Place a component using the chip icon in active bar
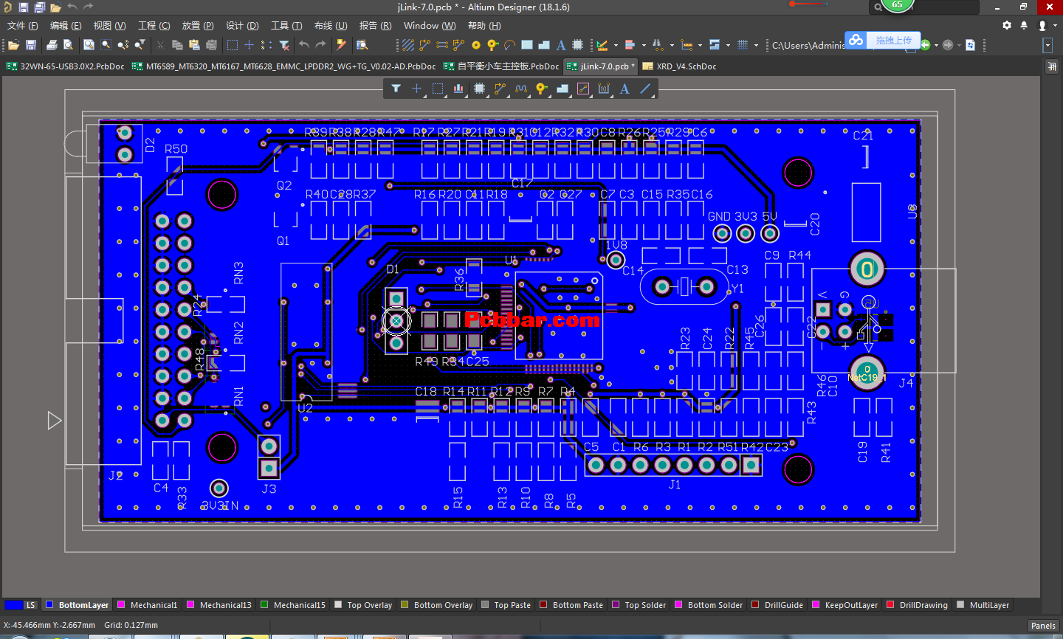Image resolution: width=1063 pixels, height=639 pixels. click(x=479, y=89)
